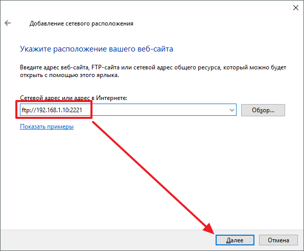Click the empty part of address combo box
The height and width of the screenshot is (251, 304).
click(159, 110)
